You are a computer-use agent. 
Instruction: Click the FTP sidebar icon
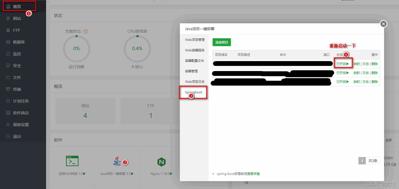8,30
